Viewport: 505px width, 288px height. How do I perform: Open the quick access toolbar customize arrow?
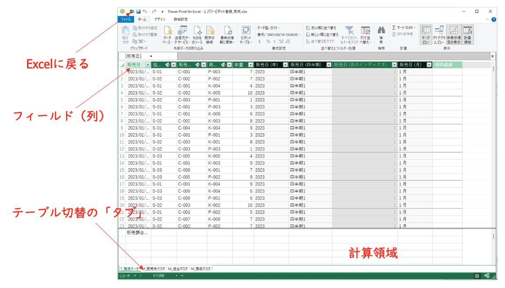click(x=162, y=12)
